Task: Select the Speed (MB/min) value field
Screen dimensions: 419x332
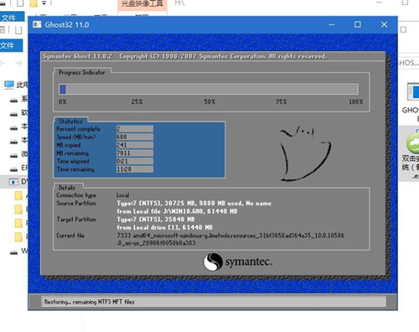Action: pyautogui.click(x=135, y=137)
